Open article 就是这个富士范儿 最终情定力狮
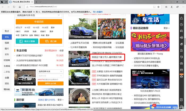 (x=107, y=57)
